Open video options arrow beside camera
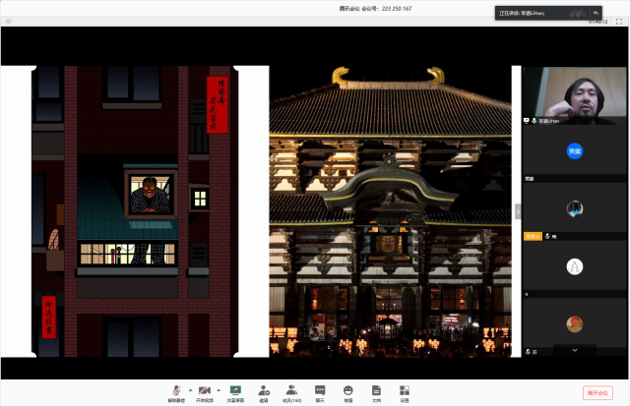Screen dimensions: 630x406 [218, 388]
